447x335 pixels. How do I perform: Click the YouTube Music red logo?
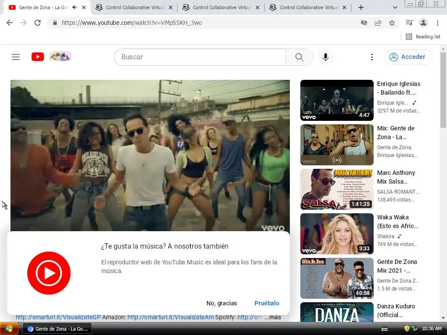[49, 273]
